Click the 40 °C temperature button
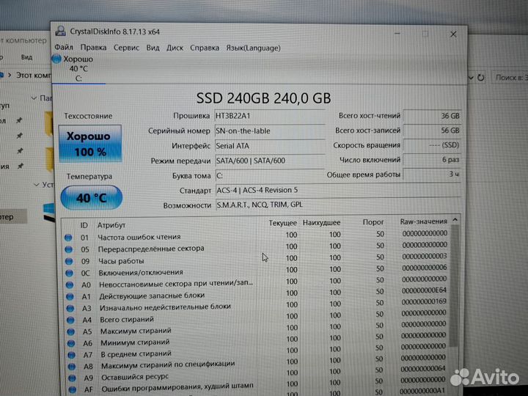Screen dimensions: 528x396 [x=91, y=198]
